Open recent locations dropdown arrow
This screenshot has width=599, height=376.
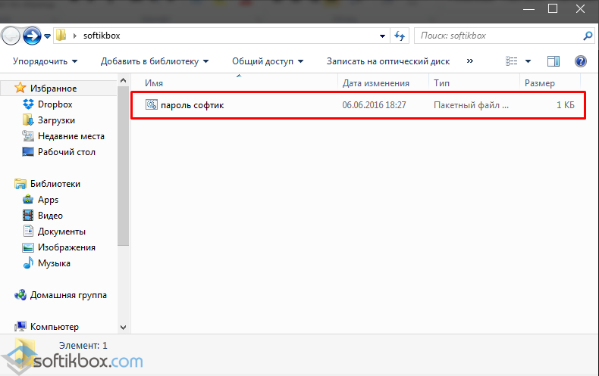[x=48, y=36]
